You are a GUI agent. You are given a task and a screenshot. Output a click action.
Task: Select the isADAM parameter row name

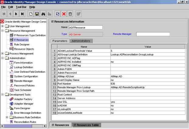coord(84,106)
